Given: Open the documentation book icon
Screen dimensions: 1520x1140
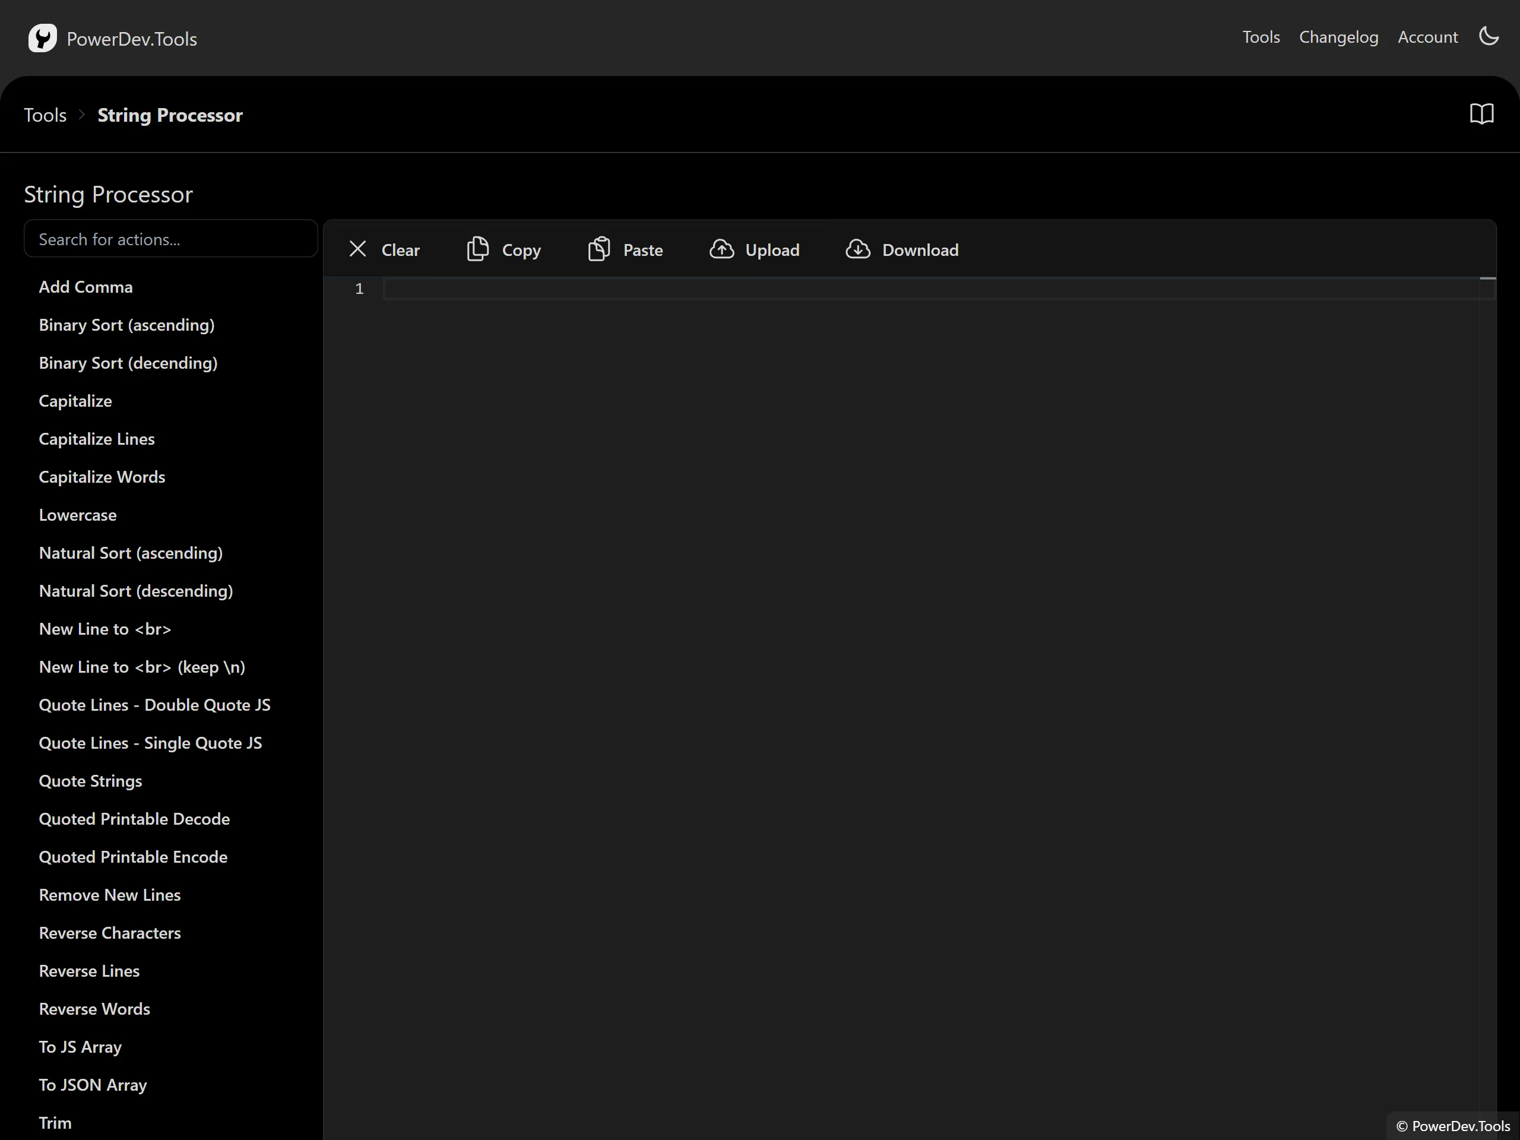Looking at the screenshot, I should pos(1481,114).
